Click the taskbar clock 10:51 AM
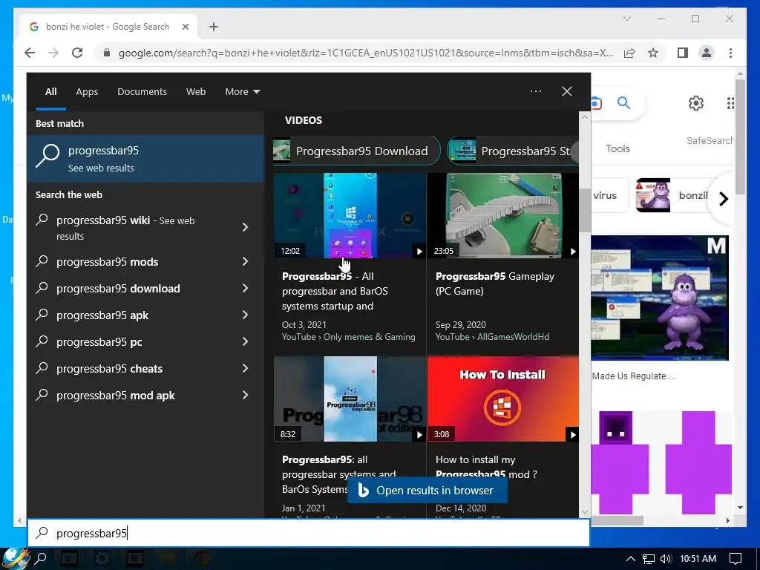 pos(698,559)
